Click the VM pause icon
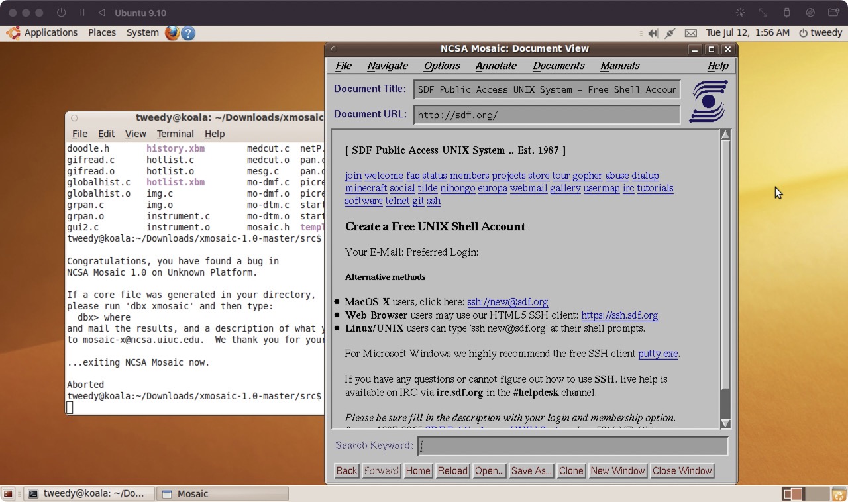The image size is (848, 502). (83, 13)
